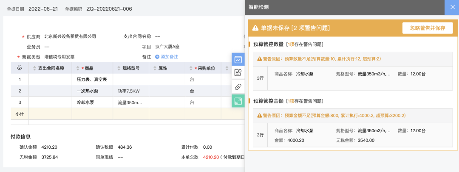Open the document history sidebar icon
The height and width of the screenshot is (172, 459).
pyautogui.click(x=238, y=73)
